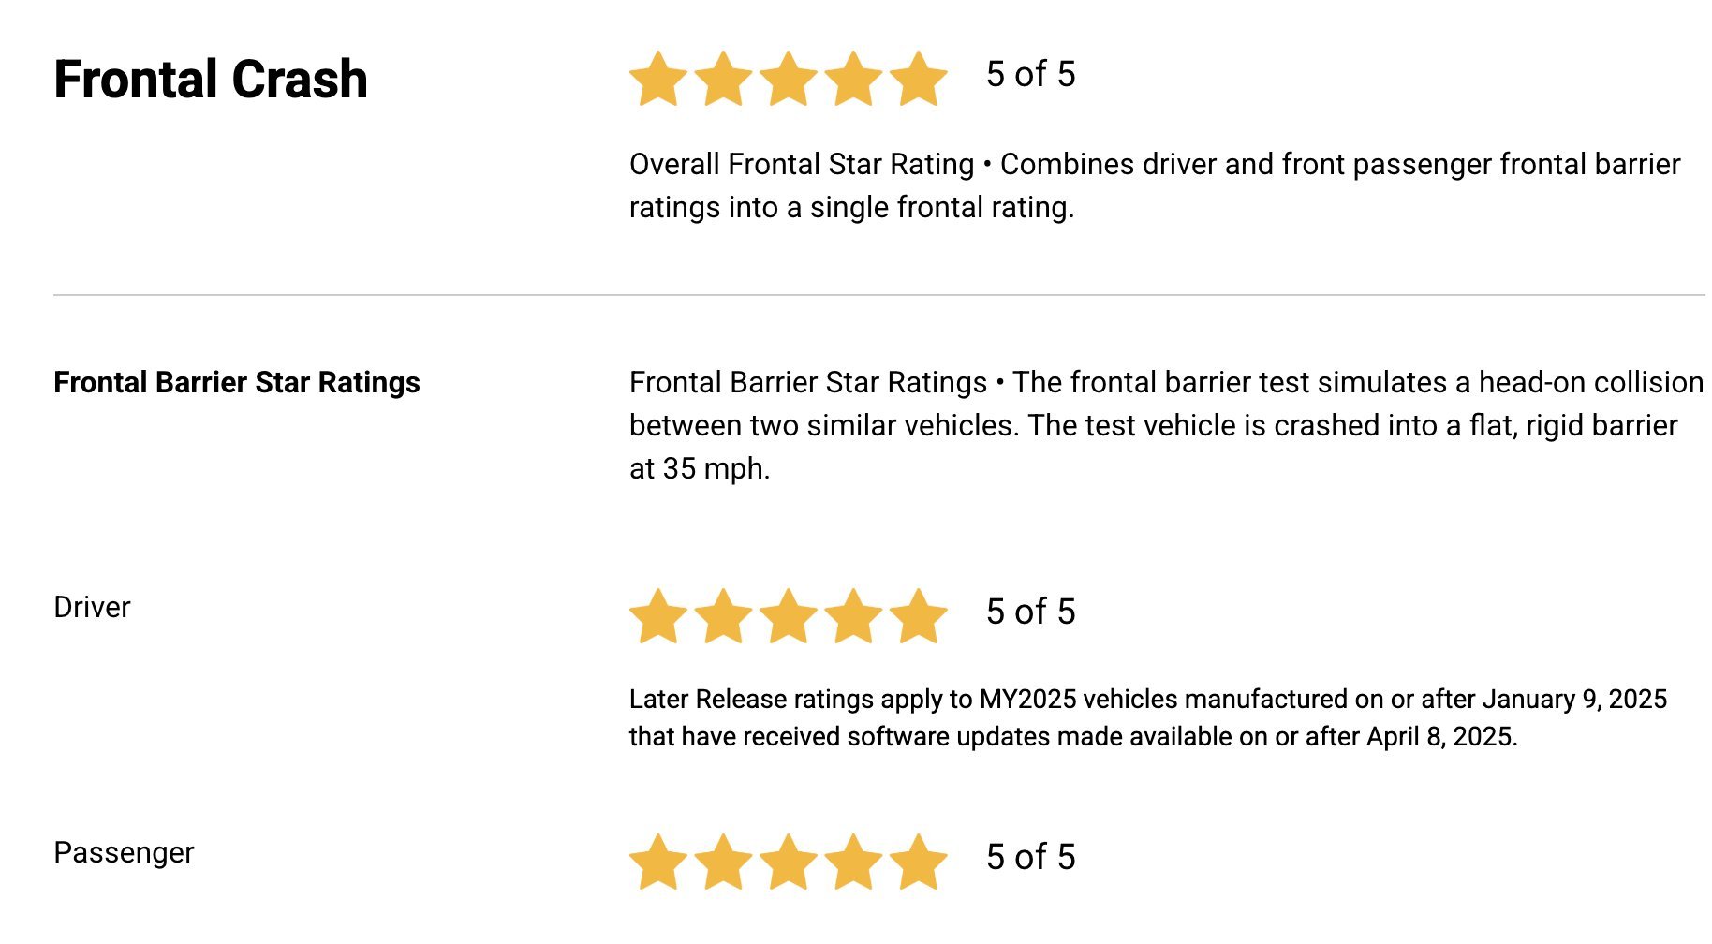This screenshot has height=944, width=1712.
Task: Click the '5 of 5' text beside Driver stars
Action: [1031, 612]
